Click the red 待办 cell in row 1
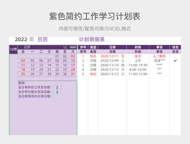Viewport: 190px width, 144px height. 93,56
